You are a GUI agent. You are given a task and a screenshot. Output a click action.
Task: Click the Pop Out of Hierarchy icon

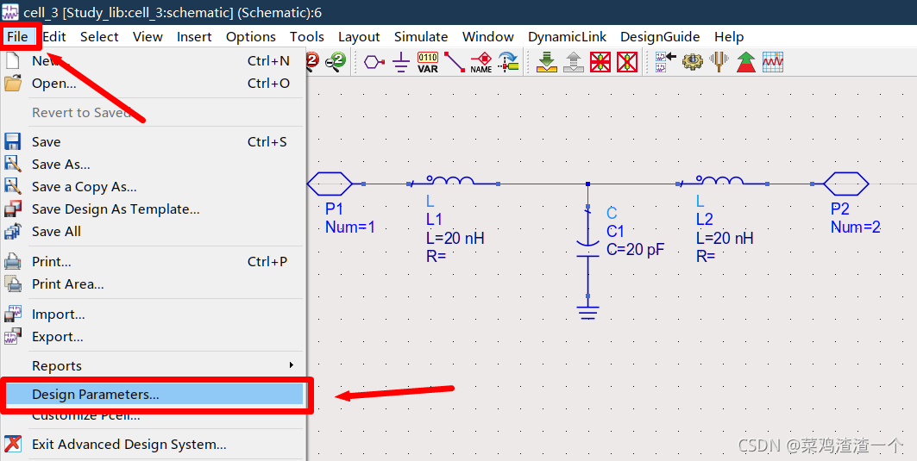(x=574, y=61)
